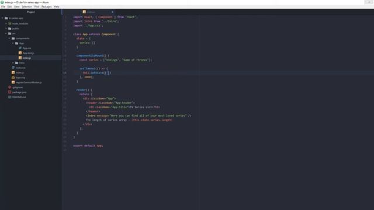
Task: Open the Help menu
Action: (x=57, y=6)
